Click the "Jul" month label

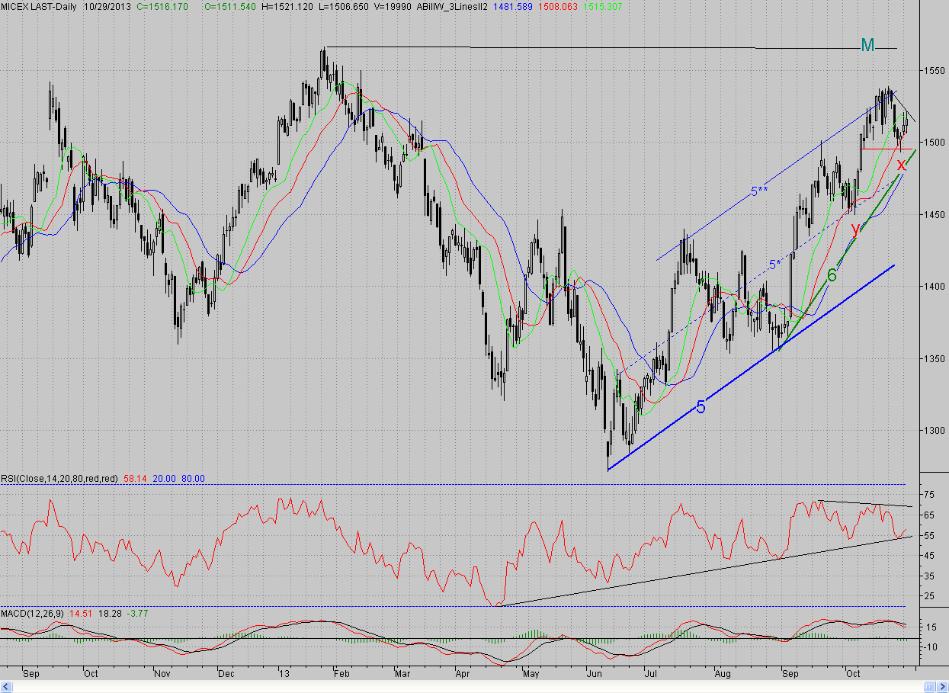coord(650,674)
